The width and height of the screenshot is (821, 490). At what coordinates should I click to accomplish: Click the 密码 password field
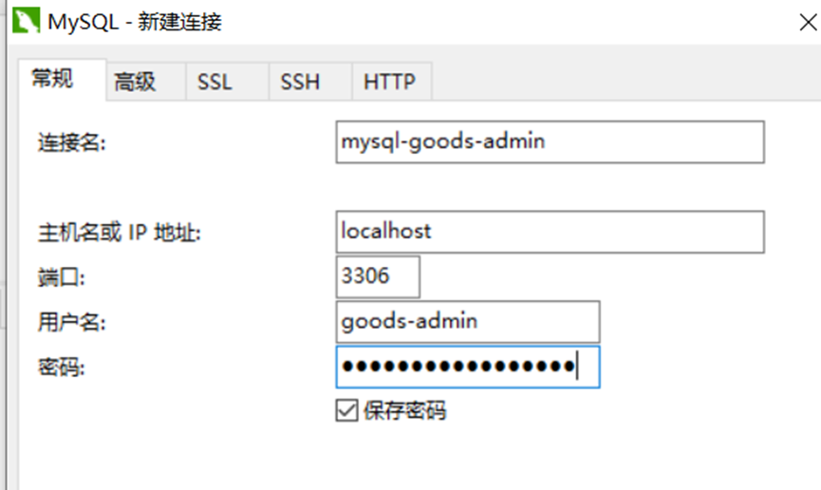pyautogui.click(x=468, y=367)
